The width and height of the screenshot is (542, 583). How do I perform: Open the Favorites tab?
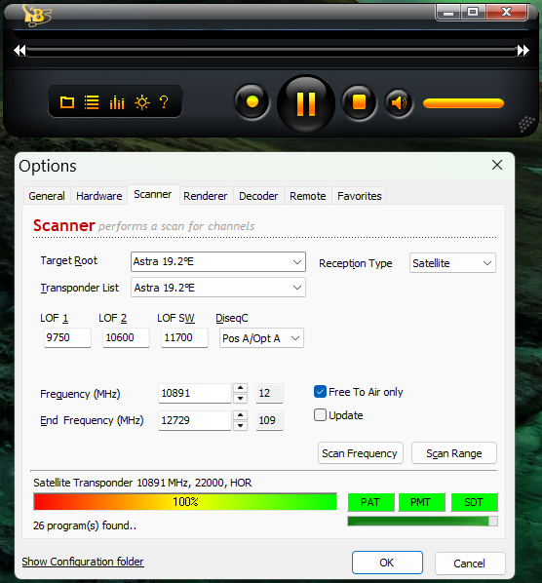click(360, 196)
